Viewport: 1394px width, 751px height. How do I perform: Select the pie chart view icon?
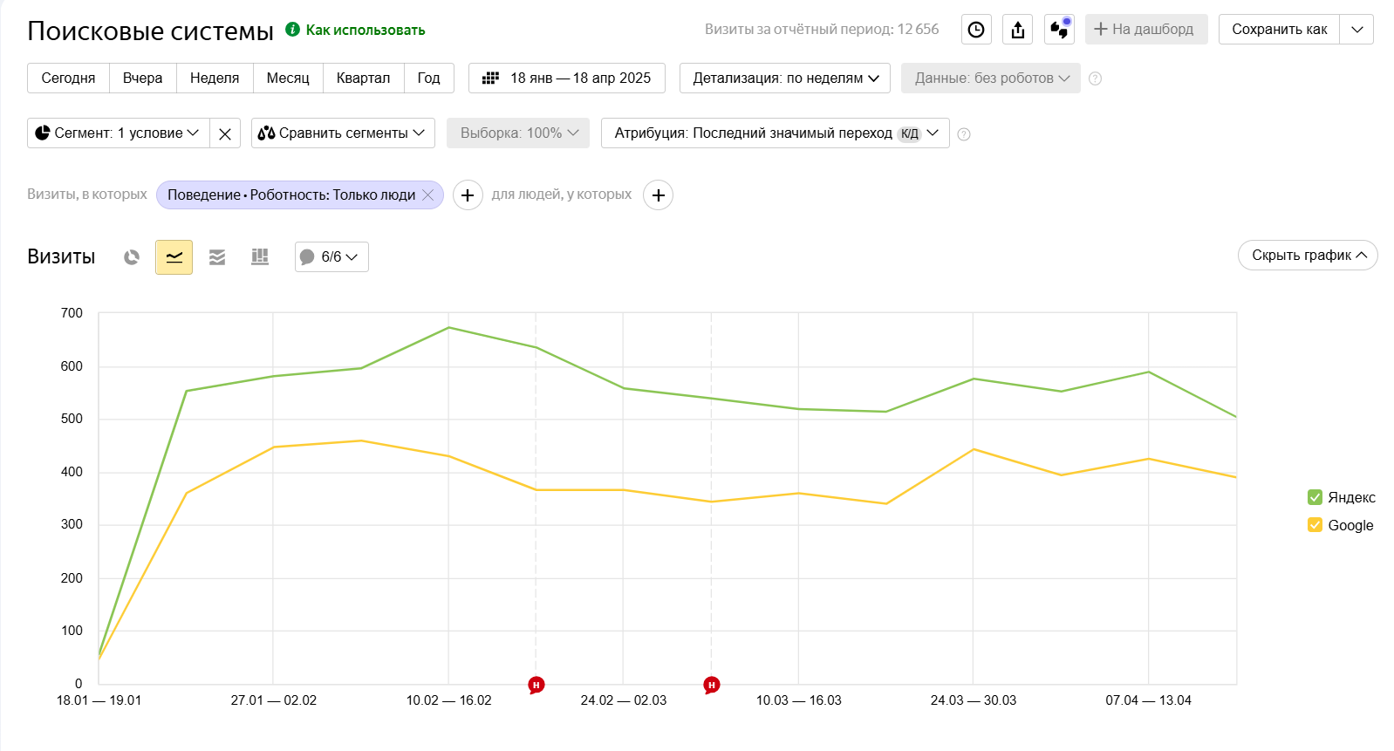pyautogui.click(x=132, y=257)
